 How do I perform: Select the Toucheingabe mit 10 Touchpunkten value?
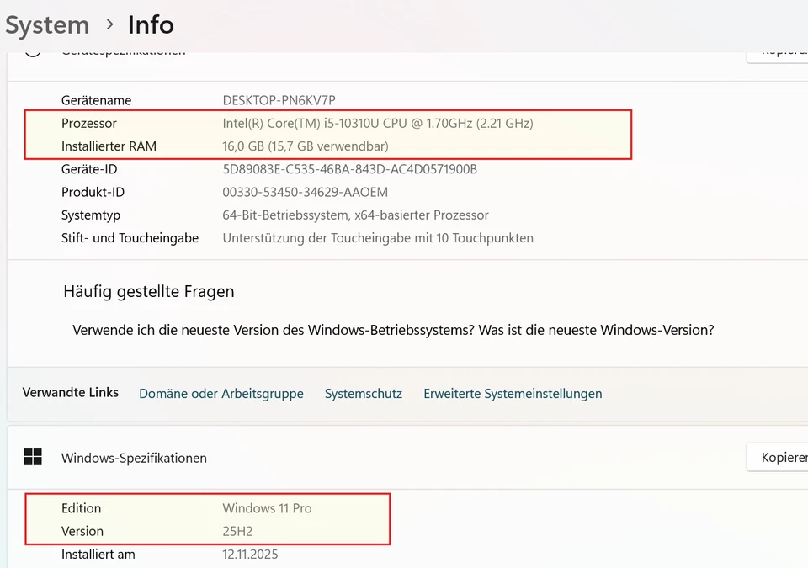pos(378,237)
